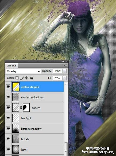Click the Fill percentage input field

pos(58,78)
